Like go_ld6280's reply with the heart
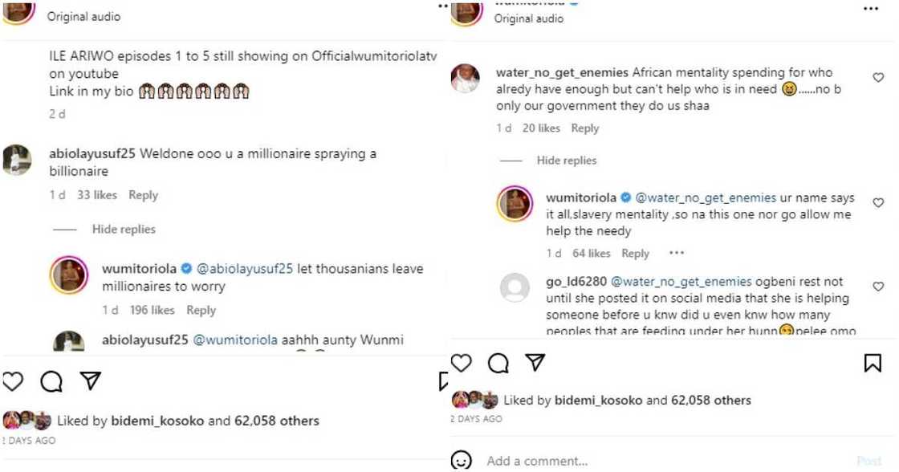This screenshot has height=472, width=899. click(x=878, y=287)
